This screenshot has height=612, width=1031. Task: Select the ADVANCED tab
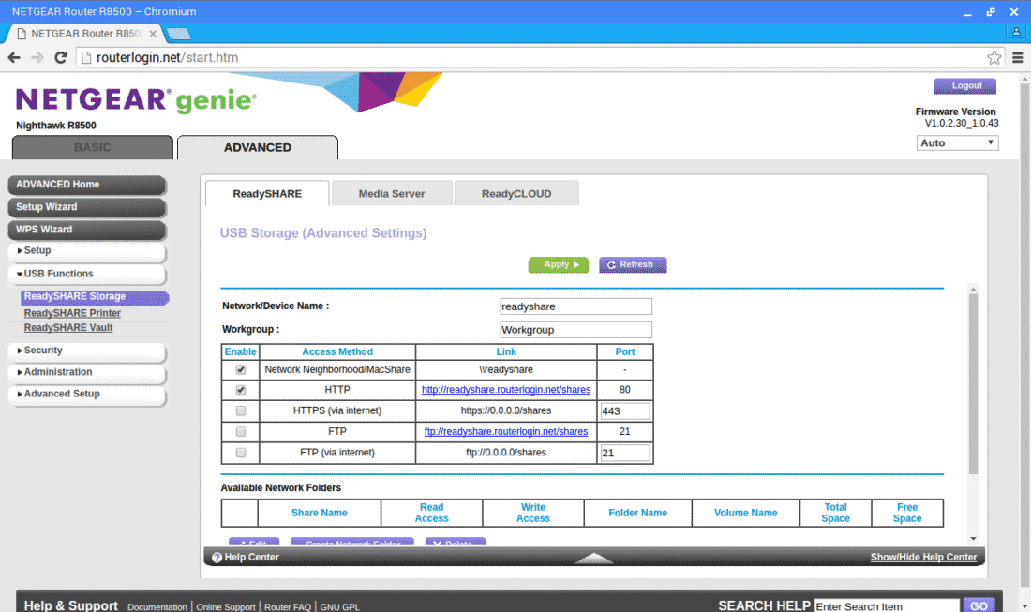[x=258, y=147]
